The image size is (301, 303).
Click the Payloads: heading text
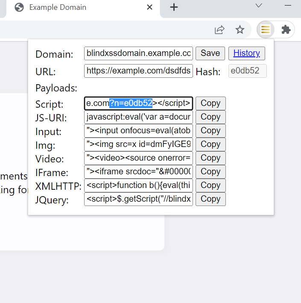tap(56, 88)
